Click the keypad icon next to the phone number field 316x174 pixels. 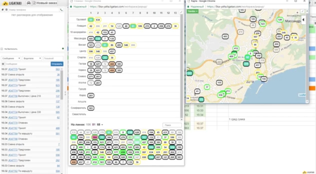tap(6, 10)
